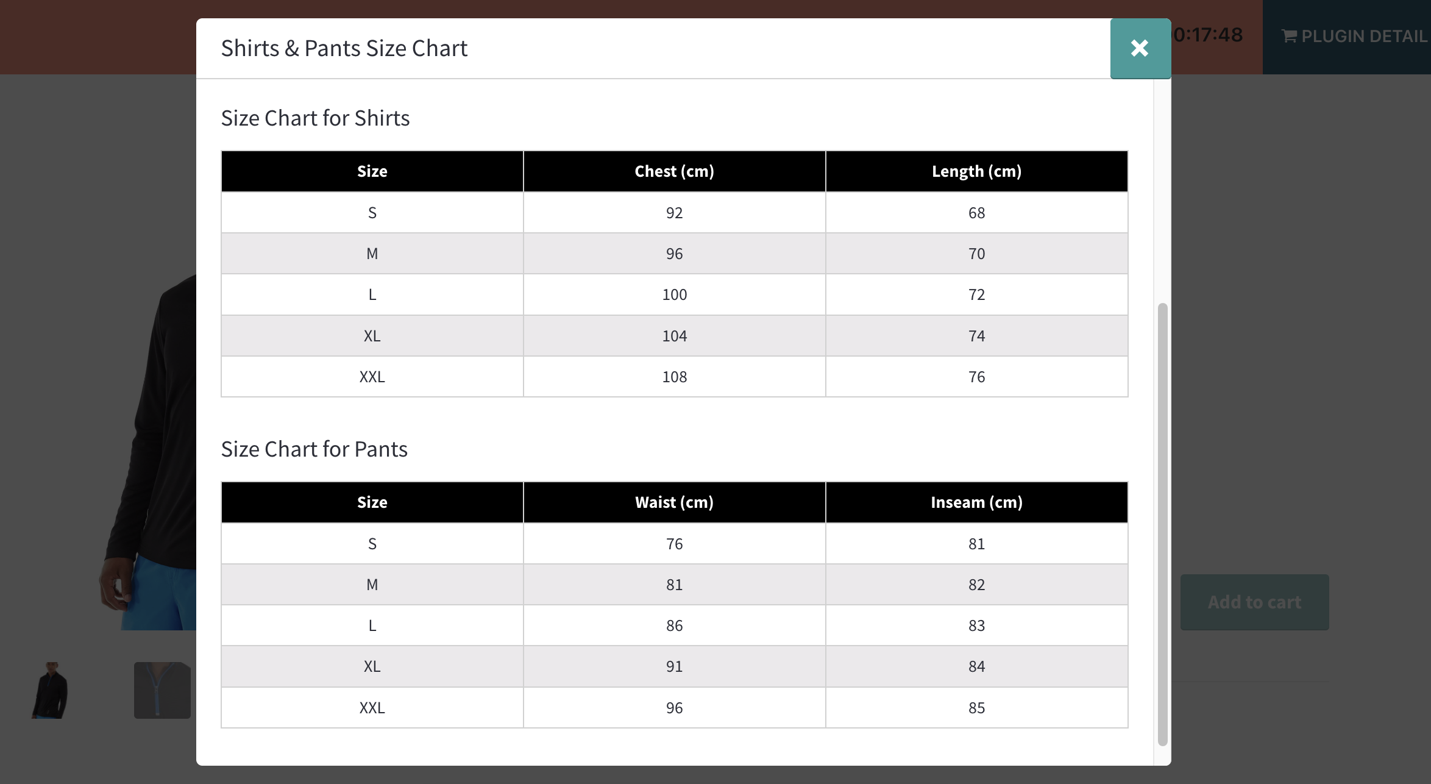Click the Length (cm) column header
1431x784 pixels.
pos(976,171)
